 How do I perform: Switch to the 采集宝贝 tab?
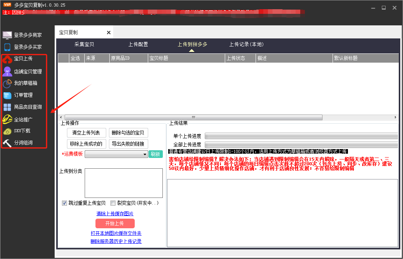coord(84,45)
